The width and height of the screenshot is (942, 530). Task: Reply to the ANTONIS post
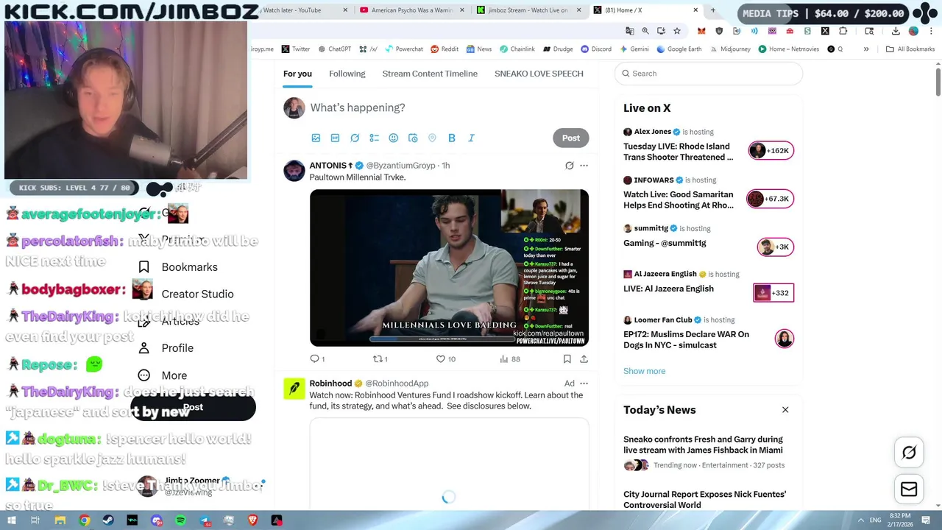tap(317, 358)
